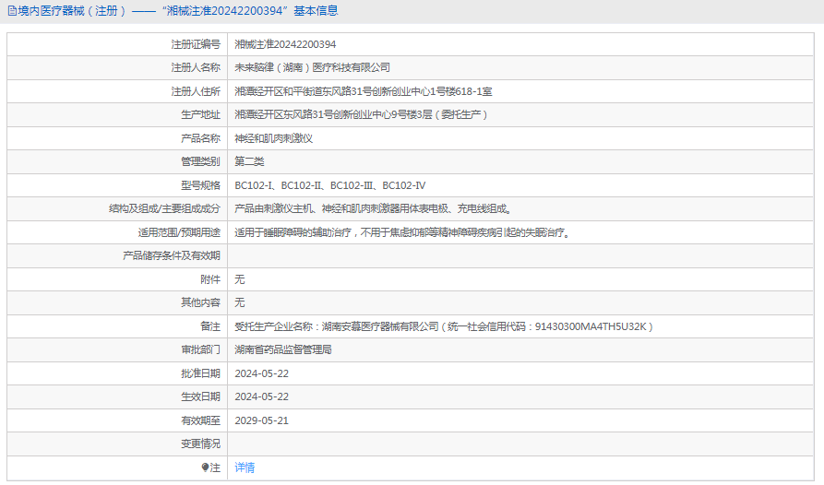
Task: Click the 其他内容 label
Action: click(x=201, y=302)
